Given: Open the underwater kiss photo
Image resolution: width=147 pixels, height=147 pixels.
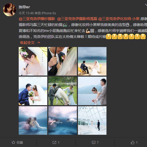Looking at the screenshot, I should 33,121.
